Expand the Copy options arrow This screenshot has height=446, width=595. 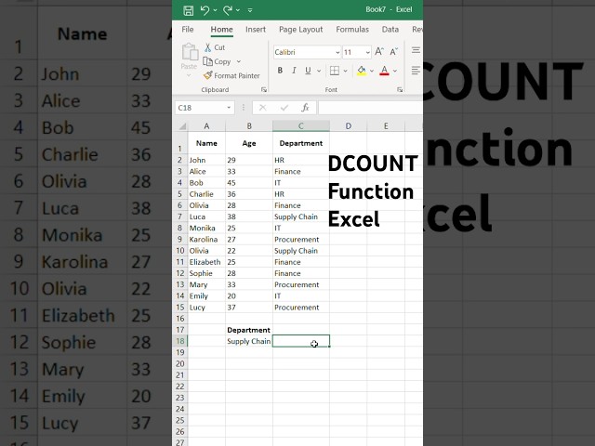[239, 61]
